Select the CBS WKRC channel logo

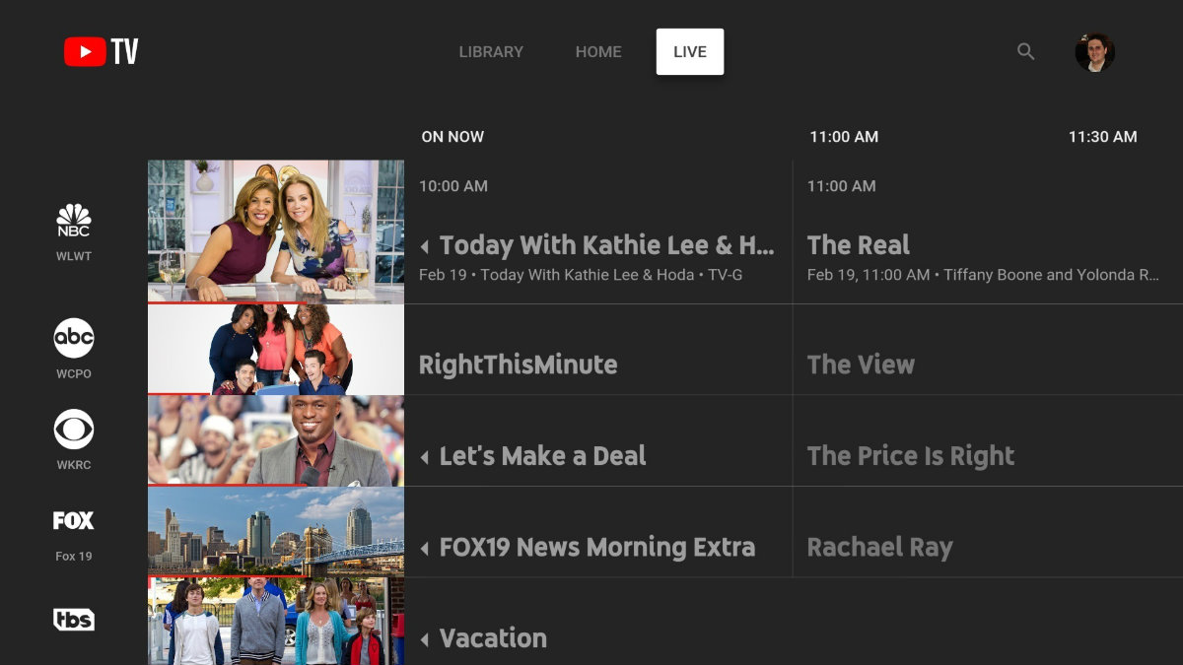click(x=74, y=430)
